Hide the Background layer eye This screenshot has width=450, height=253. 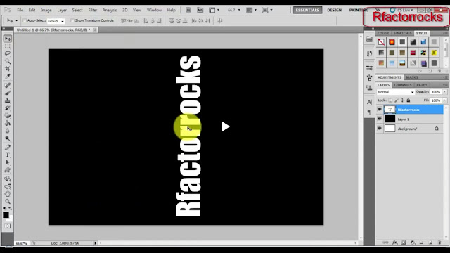(x=380, y=128)
